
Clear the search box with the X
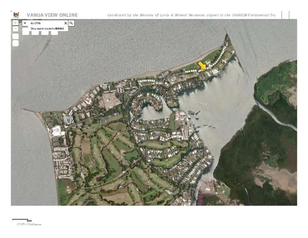[66, 23]
